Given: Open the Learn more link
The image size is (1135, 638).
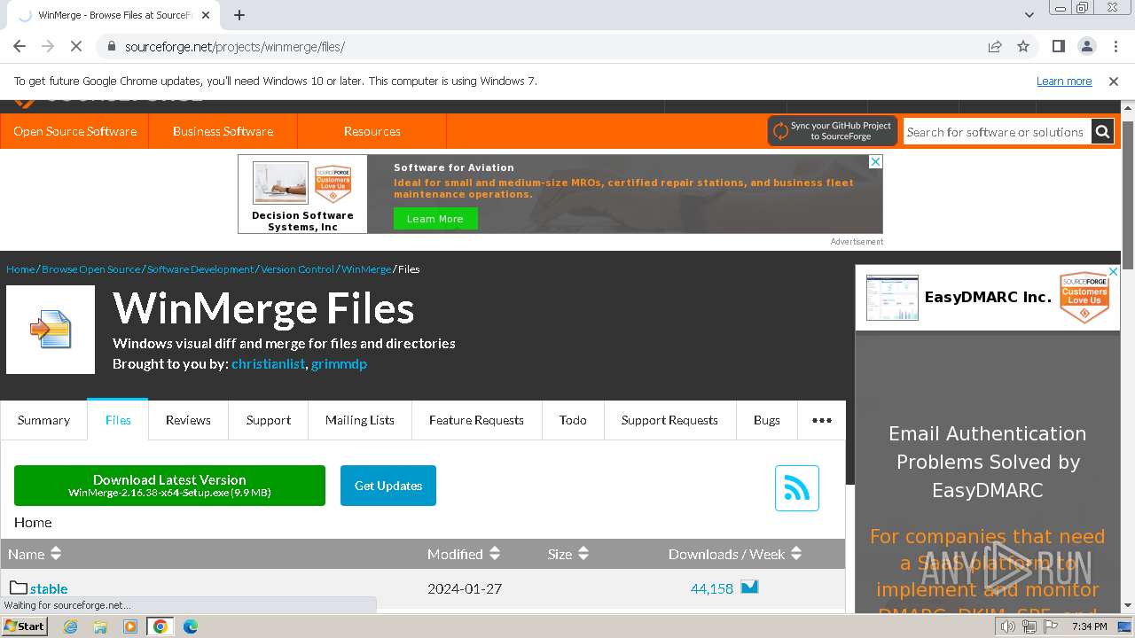Looking at the screenshot, I should pos(1064,81).
